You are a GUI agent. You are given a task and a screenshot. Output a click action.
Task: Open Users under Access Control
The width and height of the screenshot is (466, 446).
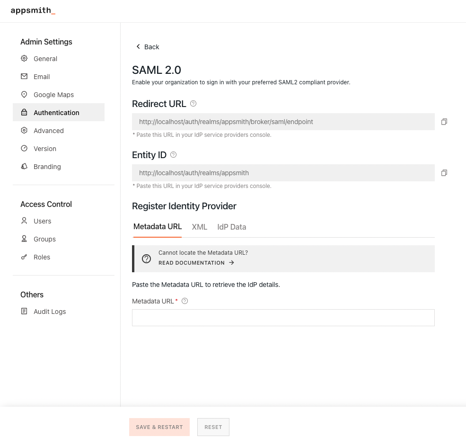tap(42, 221)
